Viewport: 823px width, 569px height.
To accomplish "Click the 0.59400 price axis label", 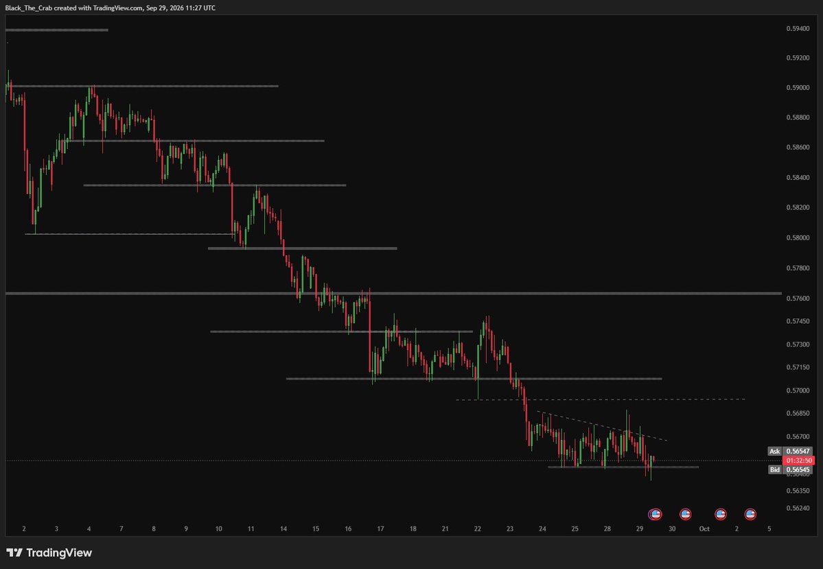I will (x=798, y=28).
